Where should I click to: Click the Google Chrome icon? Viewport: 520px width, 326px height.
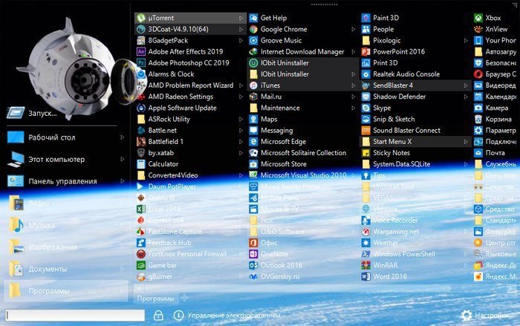(253, 29)
